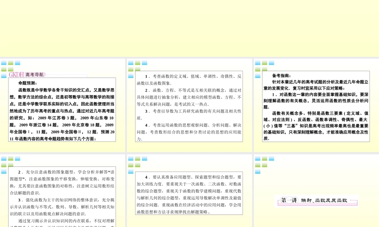
Task: Click the 命题预测: heading text
Action: coord(28,83)
